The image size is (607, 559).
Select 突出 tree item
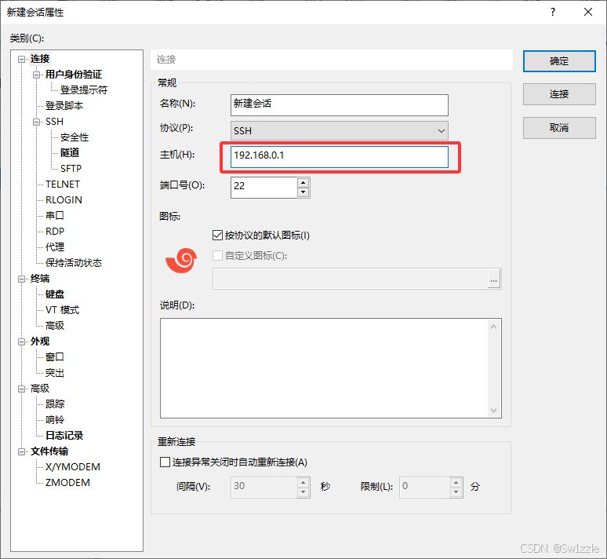55,373
